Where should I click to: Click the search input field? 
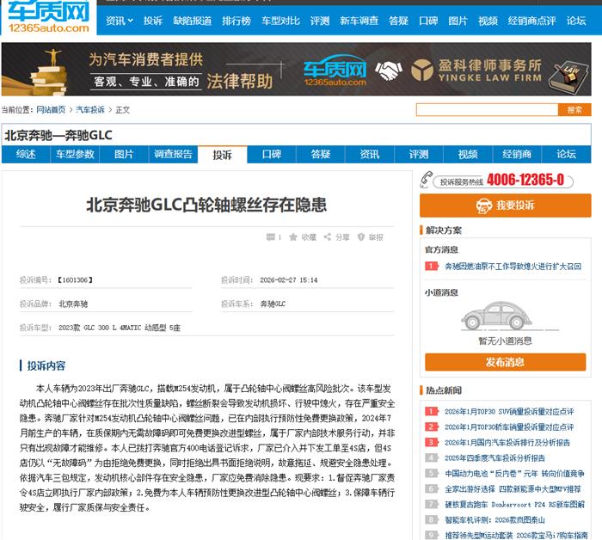[x=487, y=109]
